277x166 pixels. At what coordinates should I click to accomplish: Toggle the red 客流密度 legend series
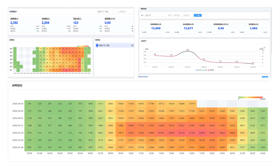tap(211, 70)
